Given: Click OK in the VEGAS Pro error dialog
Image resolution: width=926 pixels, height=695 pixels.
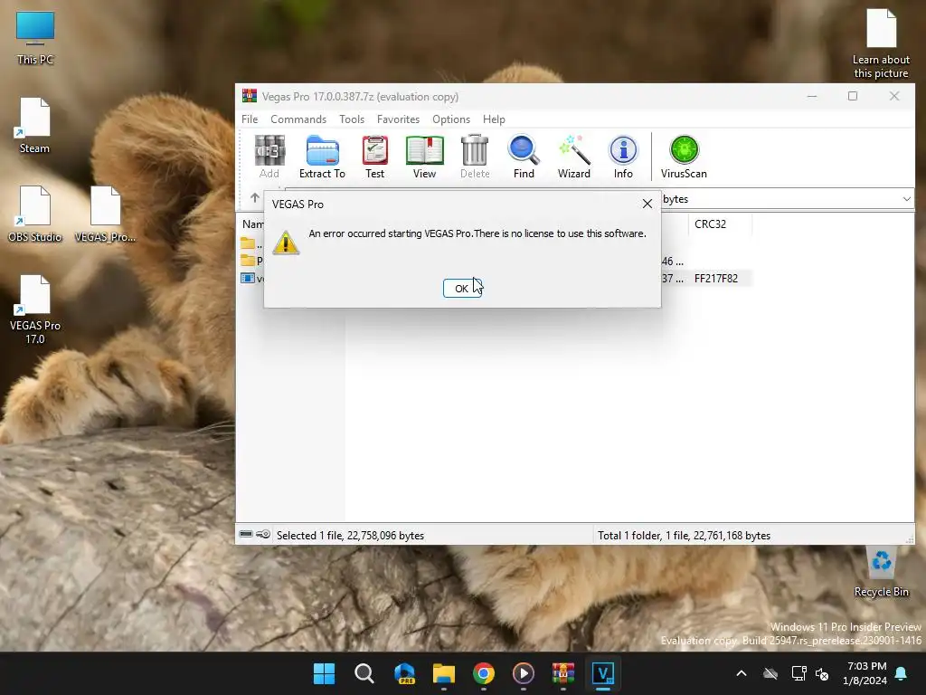Looking at the screenshot, I should 462,289.
